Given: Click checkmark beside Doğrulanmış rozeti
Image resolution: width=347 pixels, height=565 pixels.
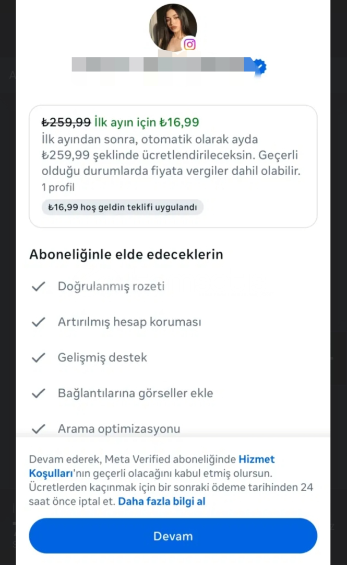Looking at the screenshot, I should click(x=39, y=287).
